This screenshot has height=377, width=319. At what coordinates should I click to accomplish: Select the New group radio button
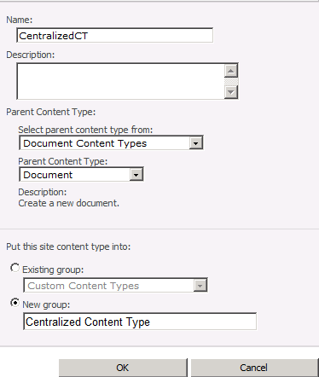[x=14, y=303]
